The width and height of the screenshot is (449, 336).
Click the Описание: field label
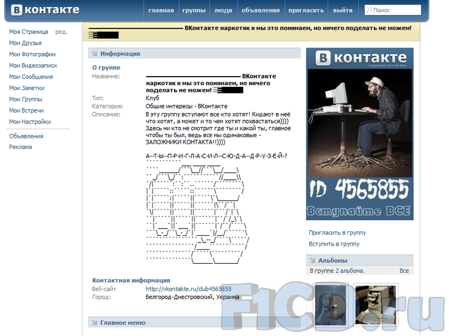click(106, 114)
